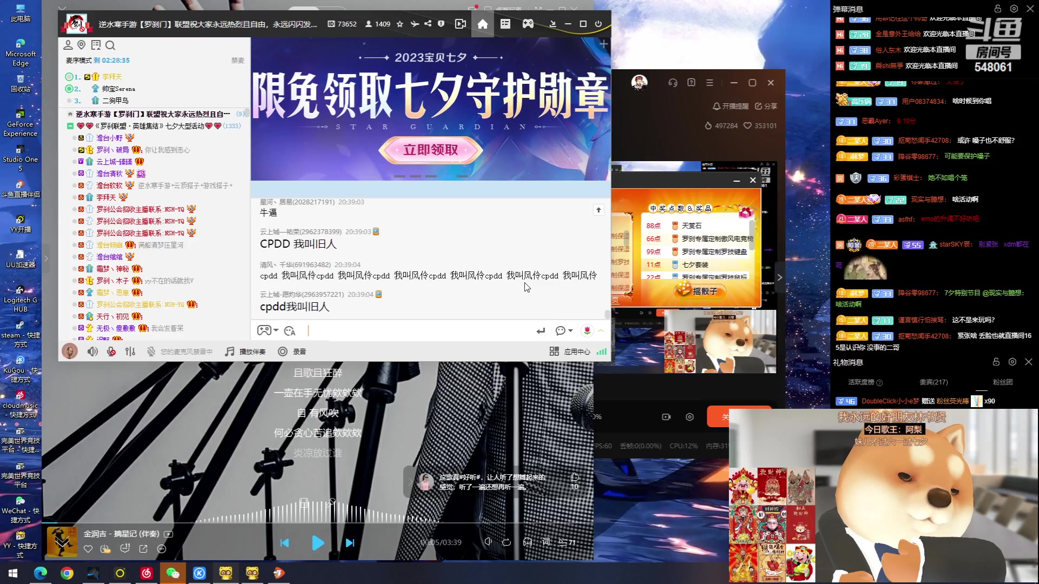Click the font style emoji icon in chat toolbar
1039x584 pixels.
coord(290,330)
